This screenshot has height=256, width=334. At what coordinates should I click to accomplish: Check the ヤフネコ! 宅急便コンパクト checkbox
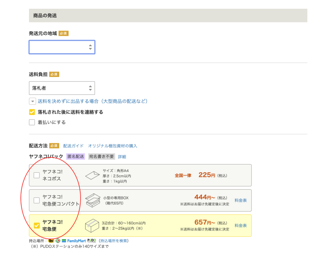(x=37, y=200)
